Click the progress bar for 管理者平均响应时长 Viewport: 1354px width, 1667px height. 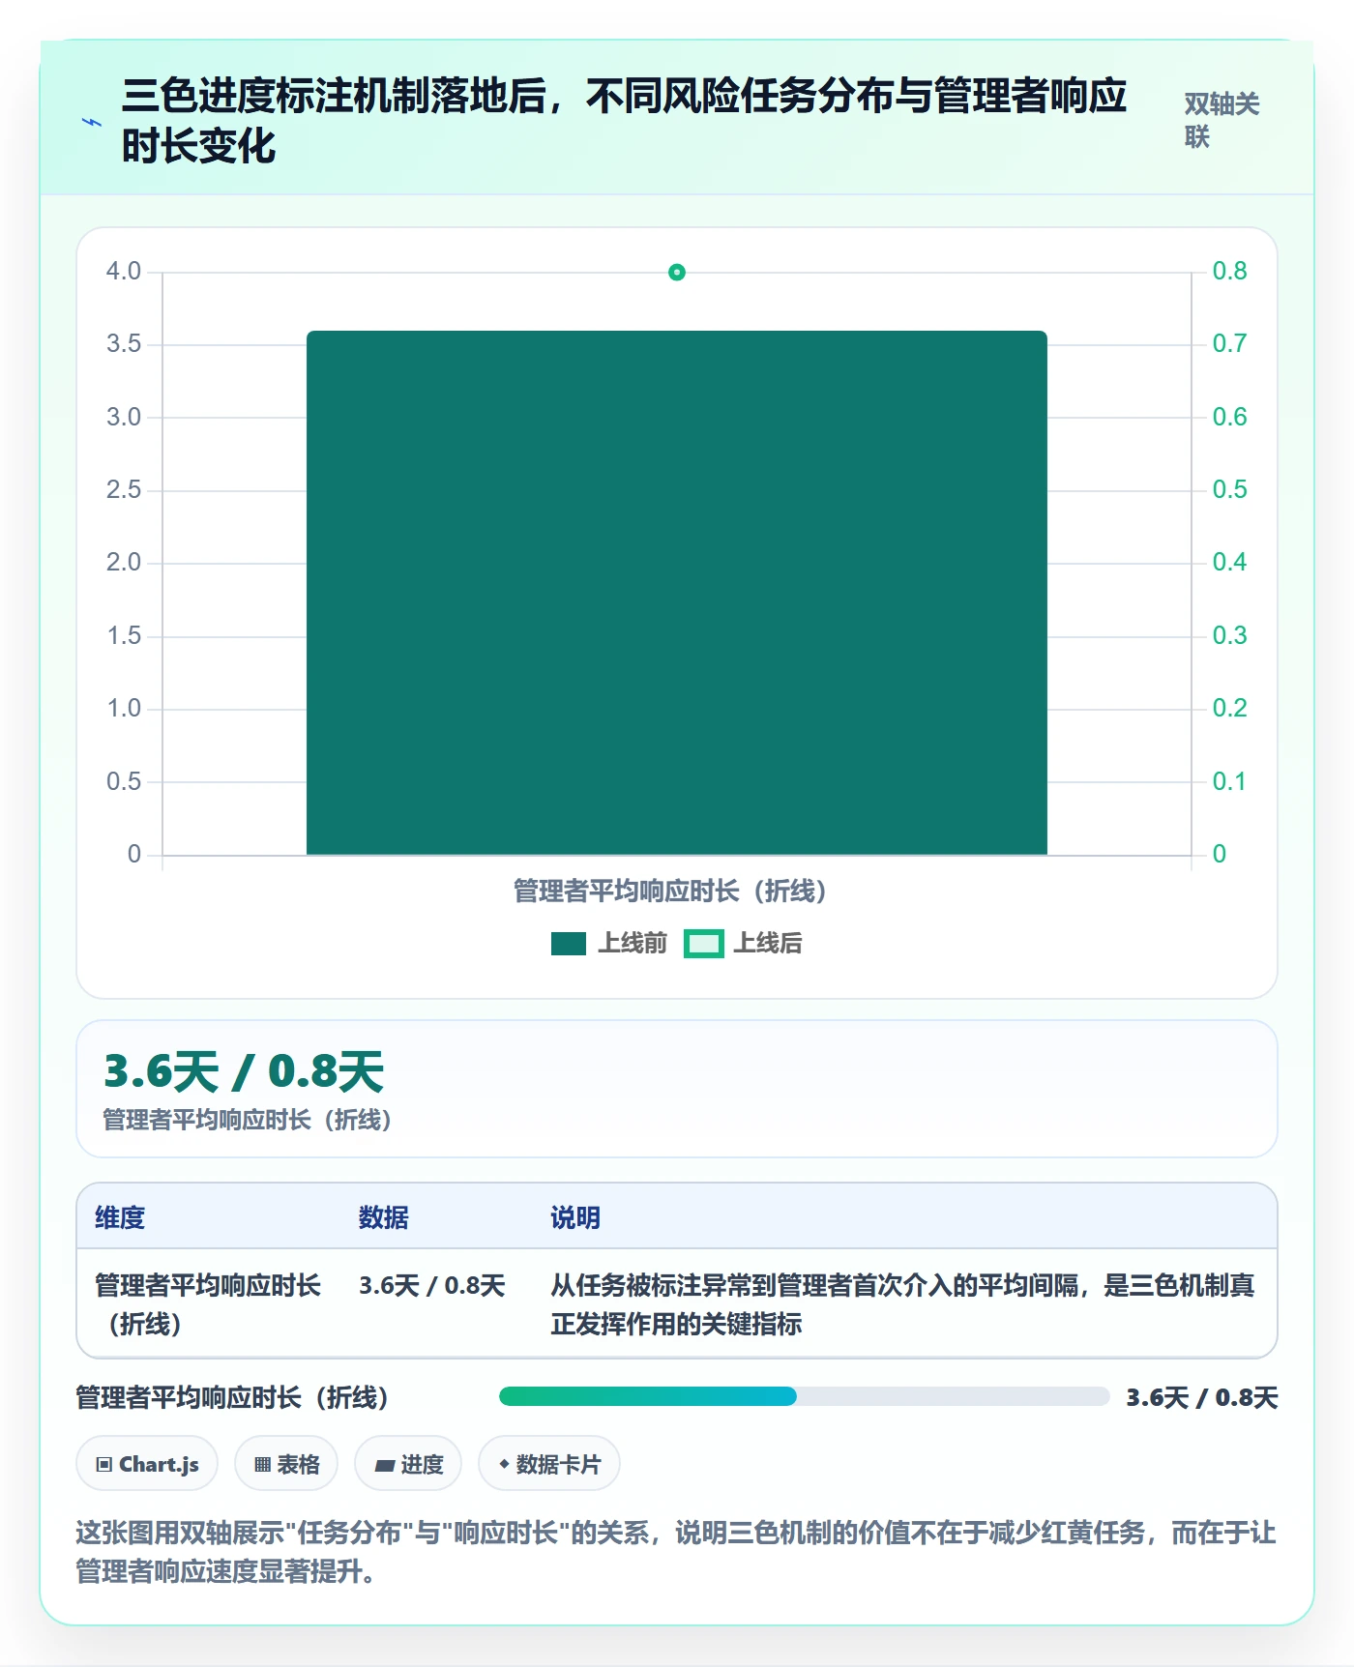tap(804, 1396)
